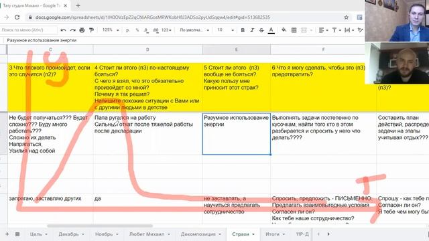Viewport: 429px width, 241px height.
Task: Open a new browser tab
Action: coord(78,5)
